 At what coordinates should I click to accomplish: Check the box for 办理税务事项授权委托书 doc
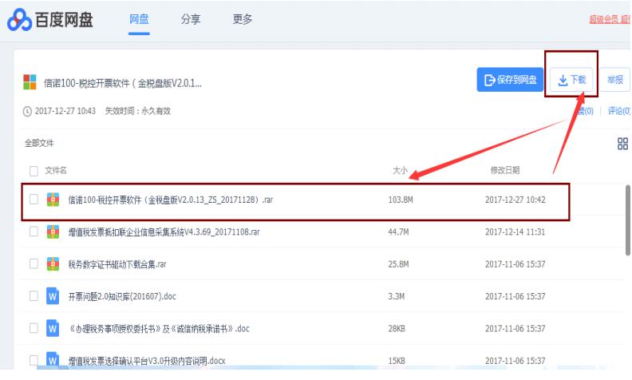(x=34, y=328)
